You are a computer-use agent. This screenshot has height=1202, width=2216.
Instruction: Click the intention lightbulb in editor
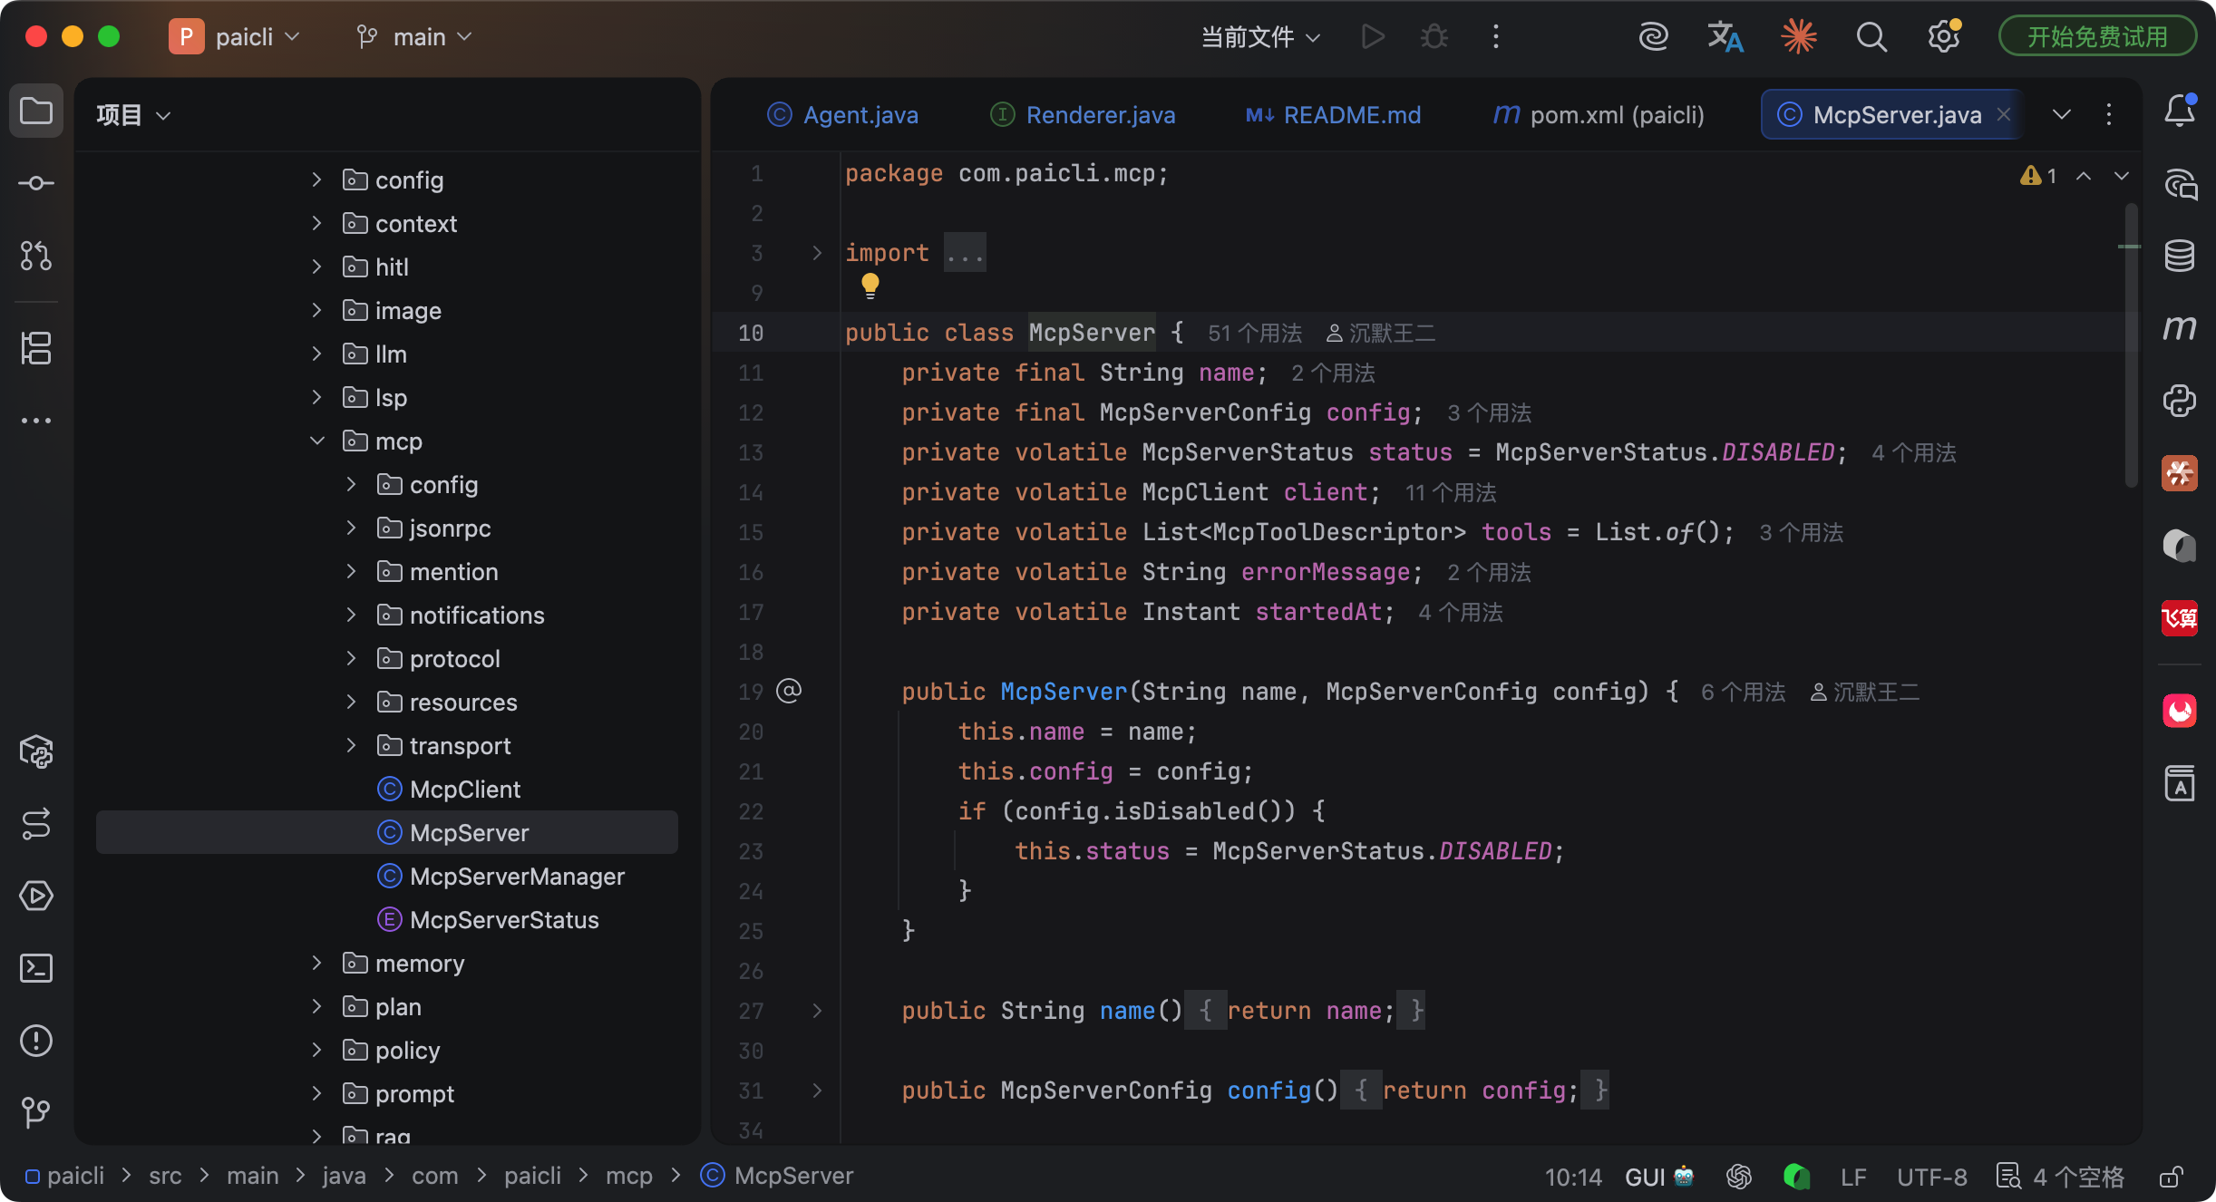[870, 286]
